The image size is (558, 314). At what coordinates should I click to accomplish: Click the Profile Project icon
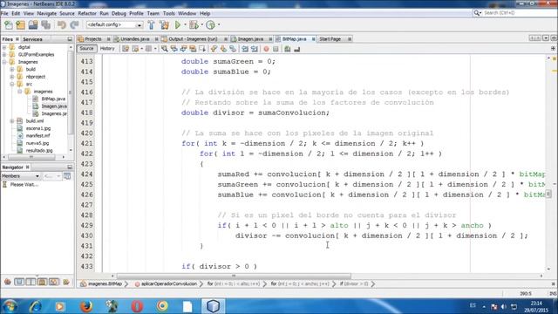[211, 25]
